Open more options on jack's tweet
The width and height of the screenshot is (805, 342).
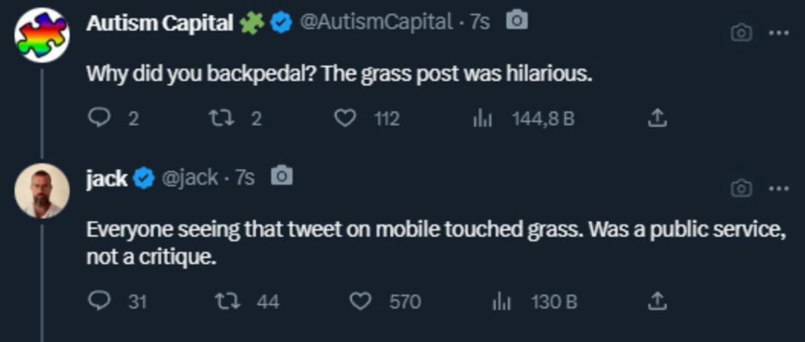pos(778,189)
